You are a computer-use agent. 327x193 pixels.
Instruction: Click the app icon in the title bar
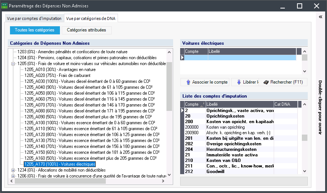coord(4,6)
